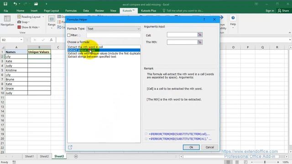Viewport: 292px width, 164px height.
Task: Switch to the Page Layout tab
Action: pos(52,10)
